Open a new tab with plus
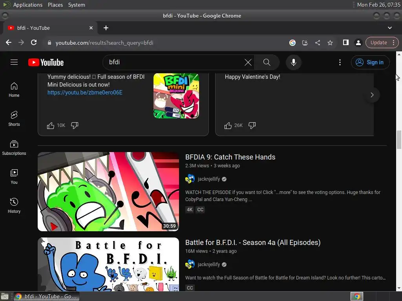The width and height of the screenshot is (402, 301). click(106, 28)
